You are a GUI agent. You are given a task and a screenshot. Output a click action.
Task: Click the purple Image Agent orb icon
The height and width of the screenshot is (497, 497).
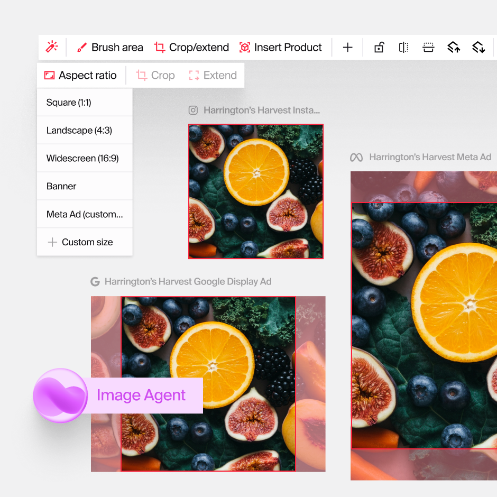tap(60, 395)
